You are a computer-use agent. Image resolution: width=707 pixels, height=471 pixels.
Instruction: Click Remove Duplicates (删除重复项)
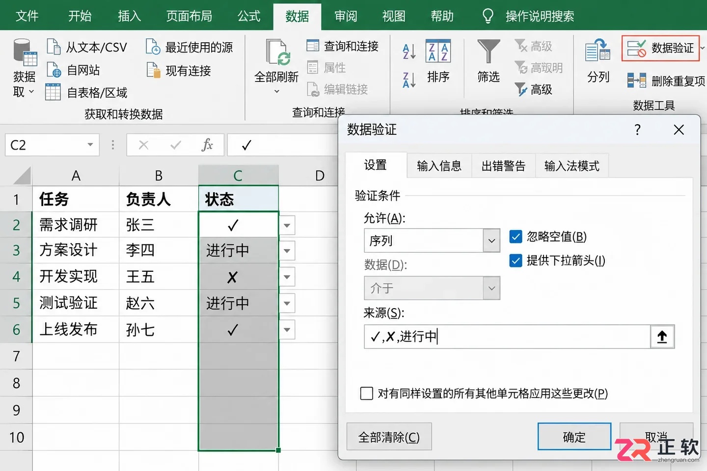click(665, 81)
